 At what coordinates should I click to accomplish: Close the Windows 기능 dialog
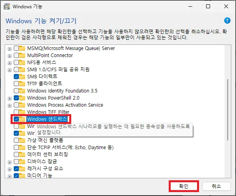[x=226, y=6]
